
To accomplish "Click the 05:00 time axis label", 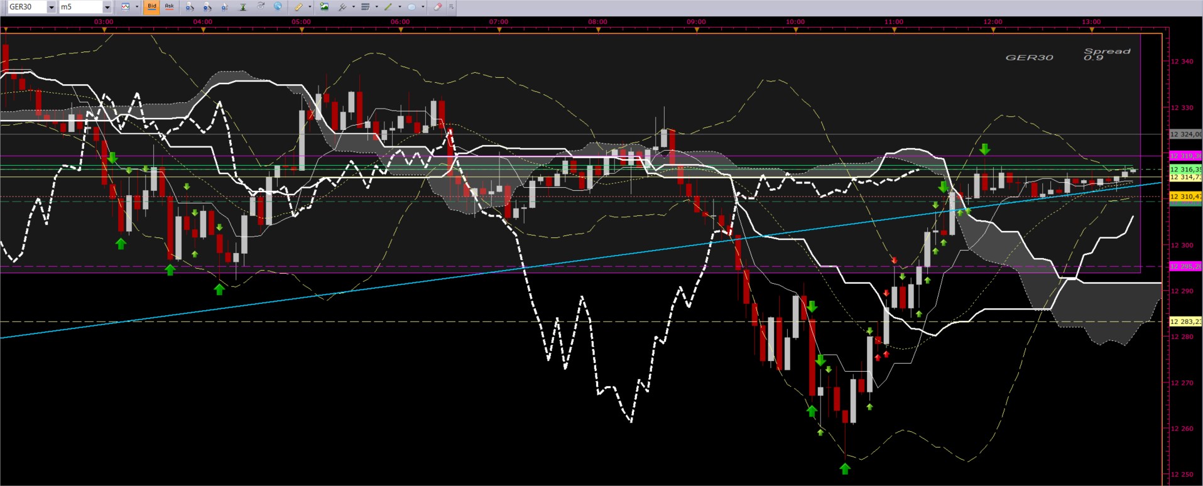I will (x=301, y=22).
